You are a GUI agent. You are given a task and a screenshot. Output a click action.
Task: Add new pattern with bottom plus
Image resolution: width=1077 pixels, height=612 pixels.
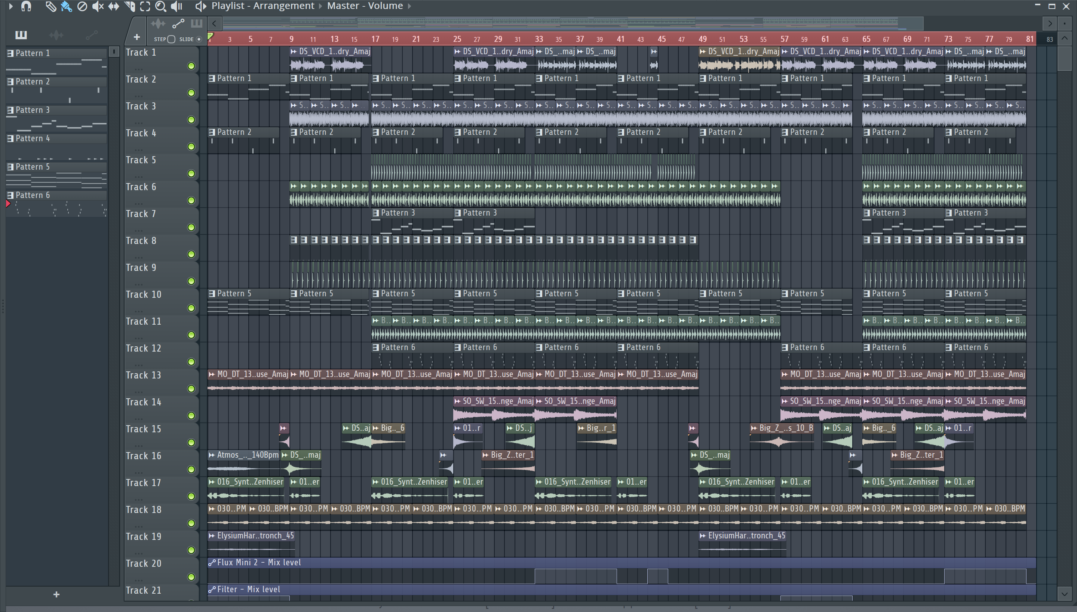[x=56, y=594]
